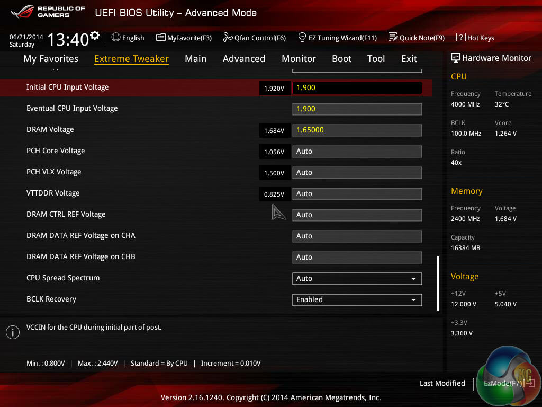Select the DRAM Voltage label
Screen dimensions: 542x407
tap(50, 129)
